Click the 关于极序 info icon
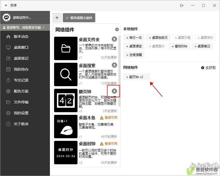The height and width of the screenshot is (176, 220). coord(8,124)
